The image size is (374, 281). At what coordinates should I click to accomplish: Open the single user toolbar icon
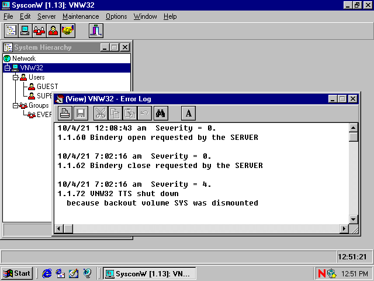click(53, 30)
